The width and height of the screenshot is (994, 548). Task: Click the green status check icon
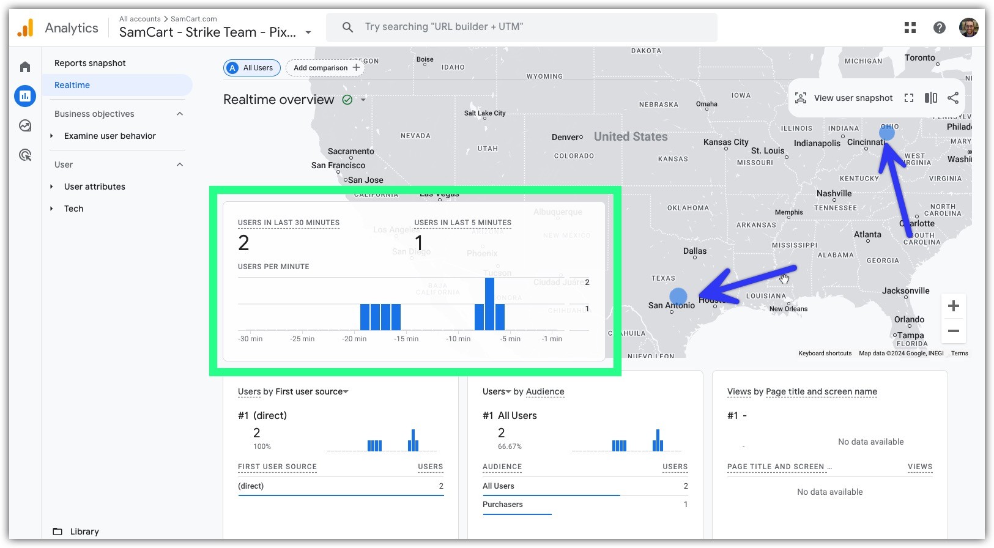coord(347,100)
